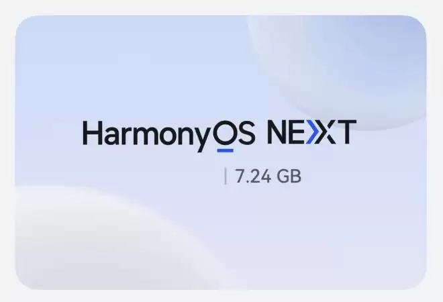Click the blue underline beneath the O
443x302 pixels.
click(225, 150)
